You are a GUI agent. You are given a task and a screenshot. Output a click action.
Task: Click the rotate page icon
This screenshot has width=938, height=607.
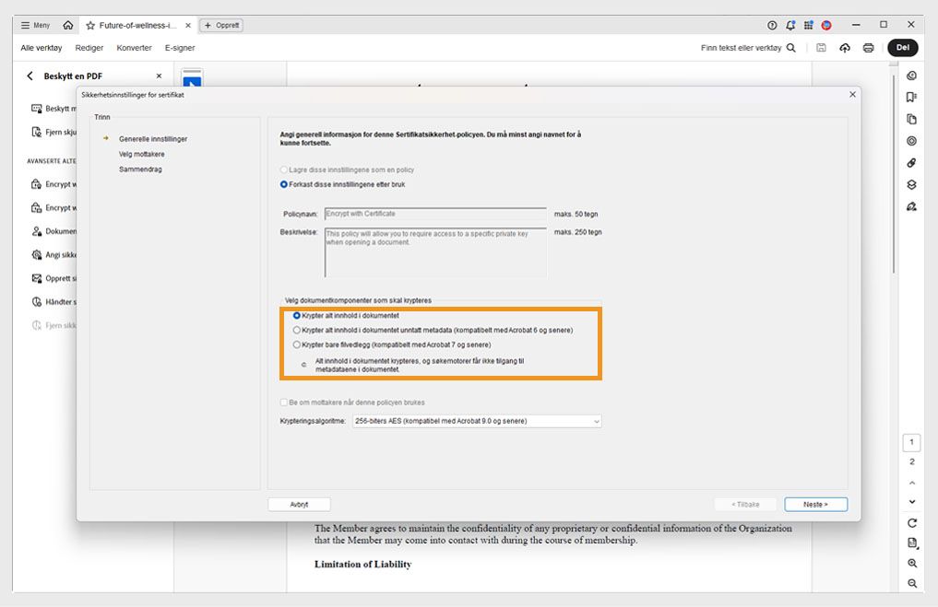point(911,523)
